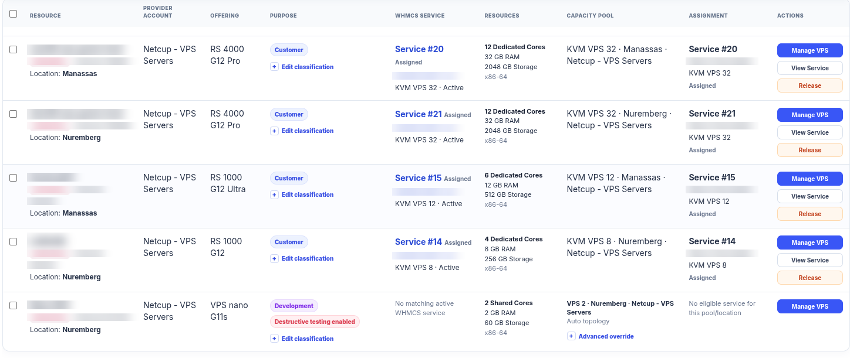Click the Purpose column header
The height and width of the screenshot is (362, 850).
point(284,16)
